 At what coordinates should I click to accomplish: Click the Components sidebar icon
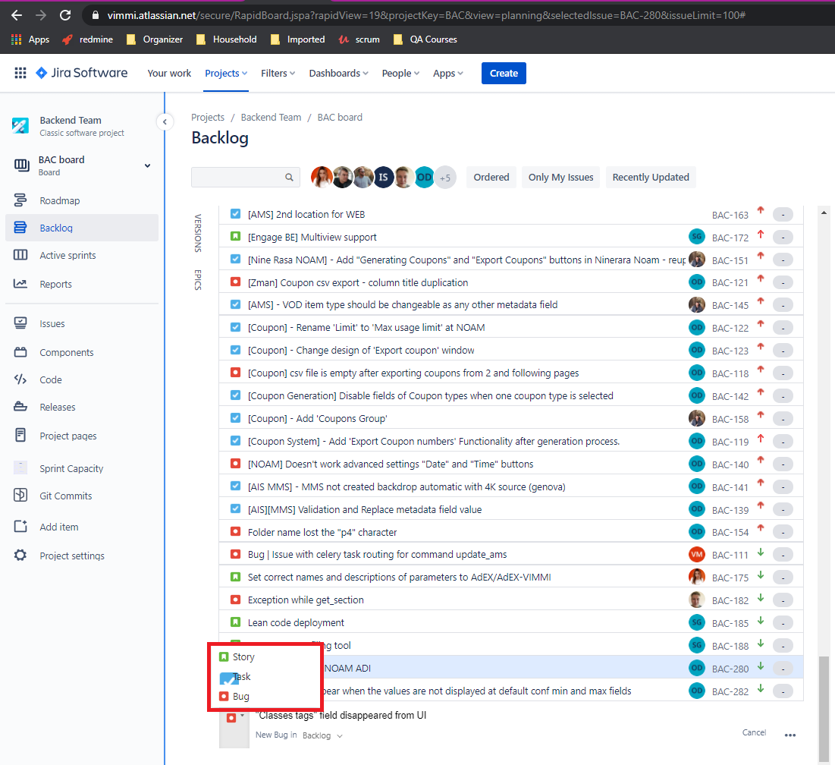point(20,352)
